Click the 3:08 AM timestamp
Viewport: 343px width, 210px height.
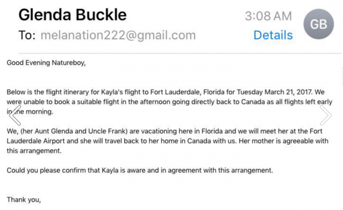pyautogui.click(x=269, y=16)
